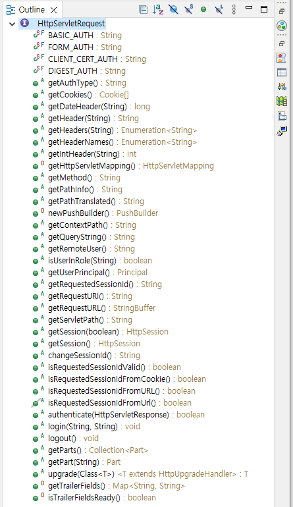Select the getHeaderNames() method row
This screenshot has width=293, height=507.
(x=115, y=142)
